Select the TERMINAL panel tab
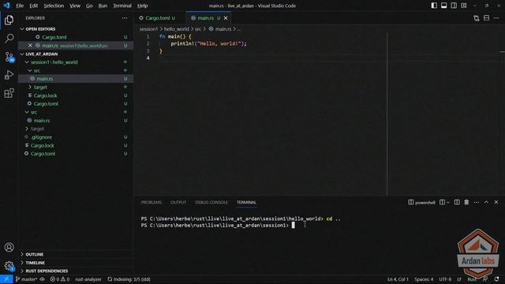 (x=246, y=202)
